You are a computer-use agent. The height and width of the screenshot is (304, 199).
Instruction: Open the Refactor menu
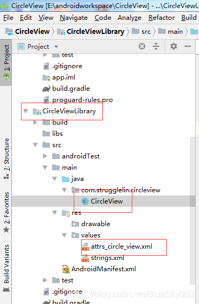tap(161, 18)
